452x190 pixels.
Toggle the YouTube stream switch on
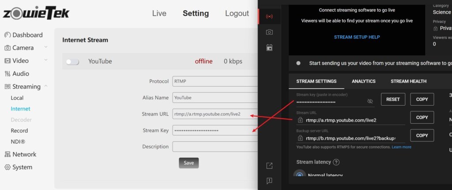[72, 62]
